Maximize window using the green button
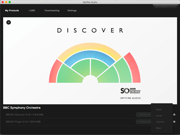This screenshot has height=135, width=180. tap(10, 2)
